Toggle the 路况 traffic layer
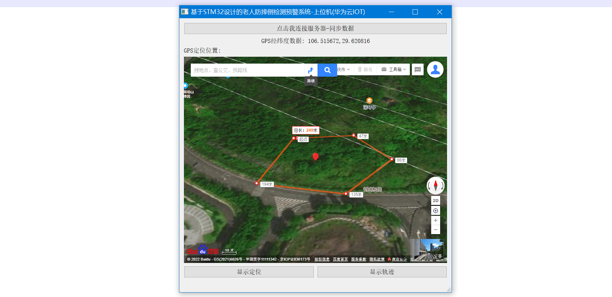This screenshot has width=612, height=297. click(x=365, y=69)
